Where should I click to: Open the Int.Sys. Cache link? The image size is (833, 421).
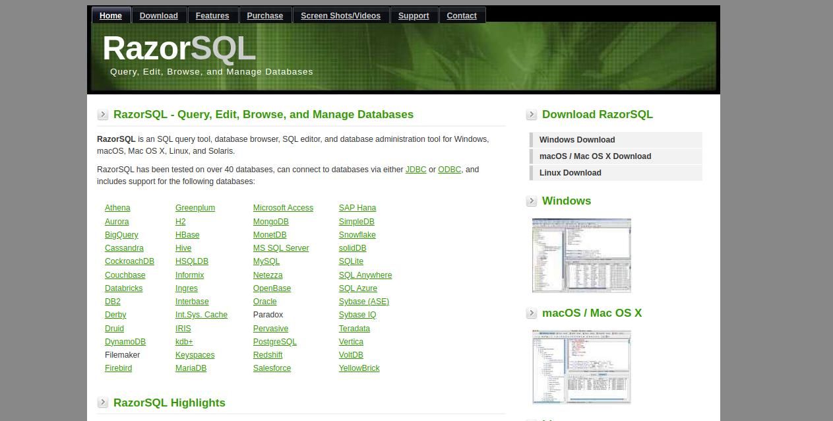click(201, 315)
